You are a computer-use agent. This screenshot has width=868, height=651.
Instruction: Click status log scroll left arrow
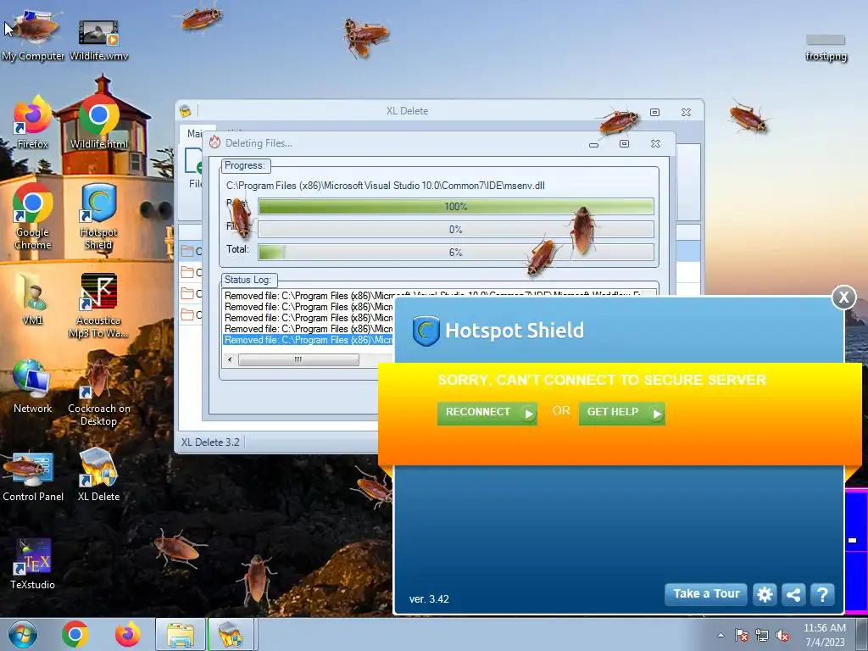230,359
